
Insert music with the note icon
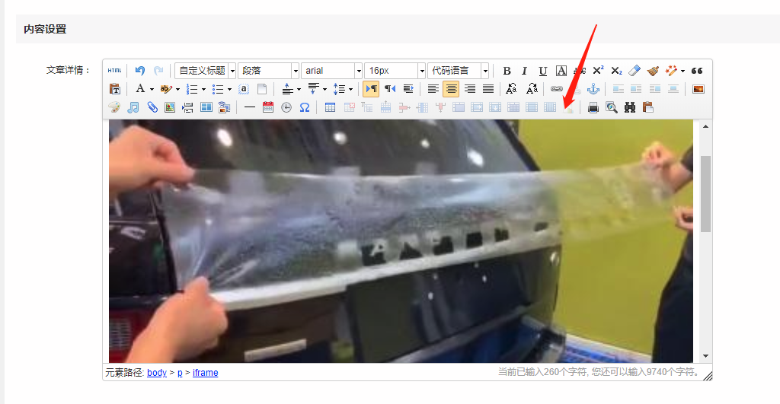(133, 107)
